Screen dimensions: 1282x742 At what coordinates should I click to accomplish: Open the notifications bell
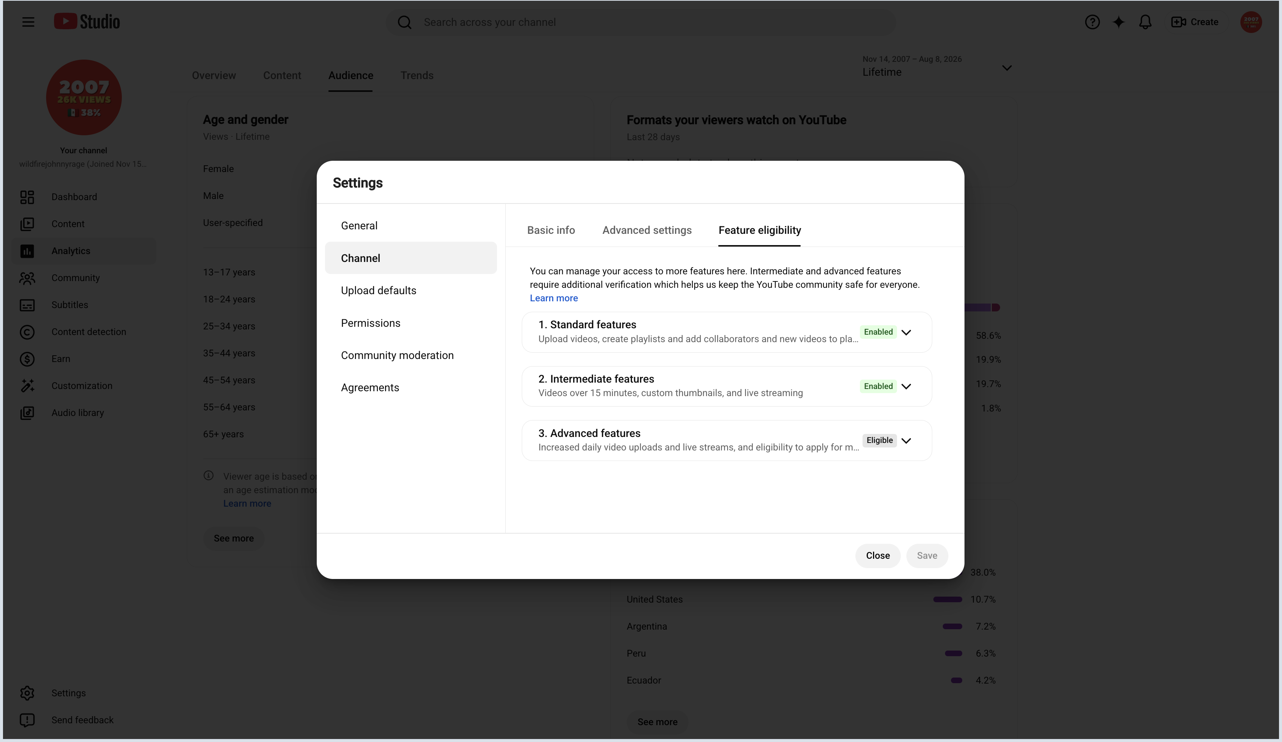pos(1145,22)
